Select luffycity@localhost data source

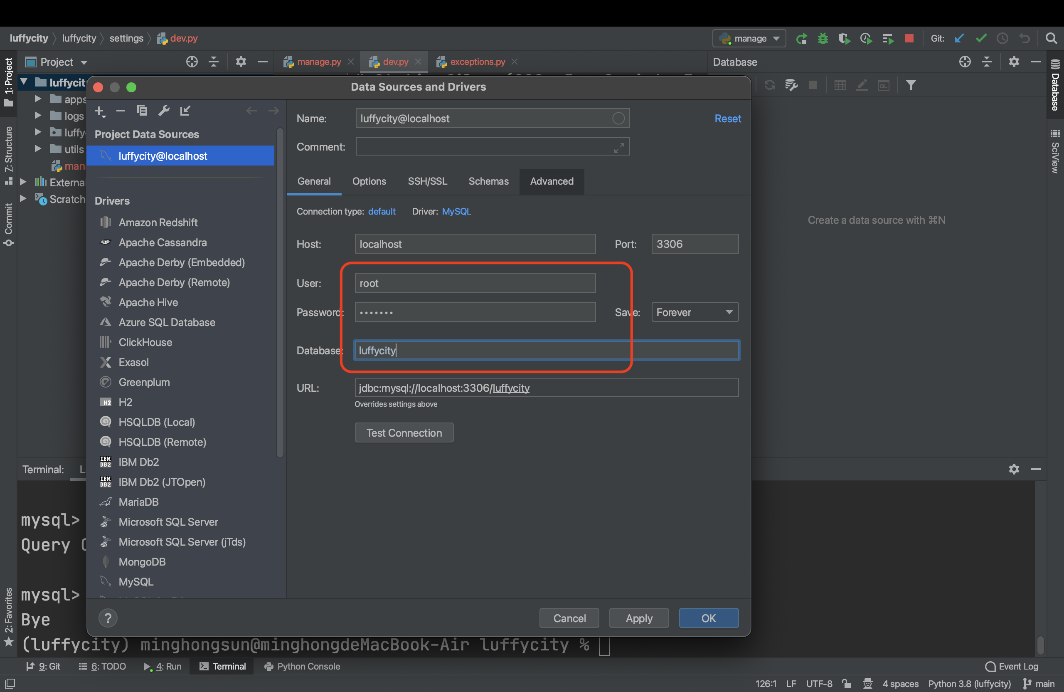(181, 156)
